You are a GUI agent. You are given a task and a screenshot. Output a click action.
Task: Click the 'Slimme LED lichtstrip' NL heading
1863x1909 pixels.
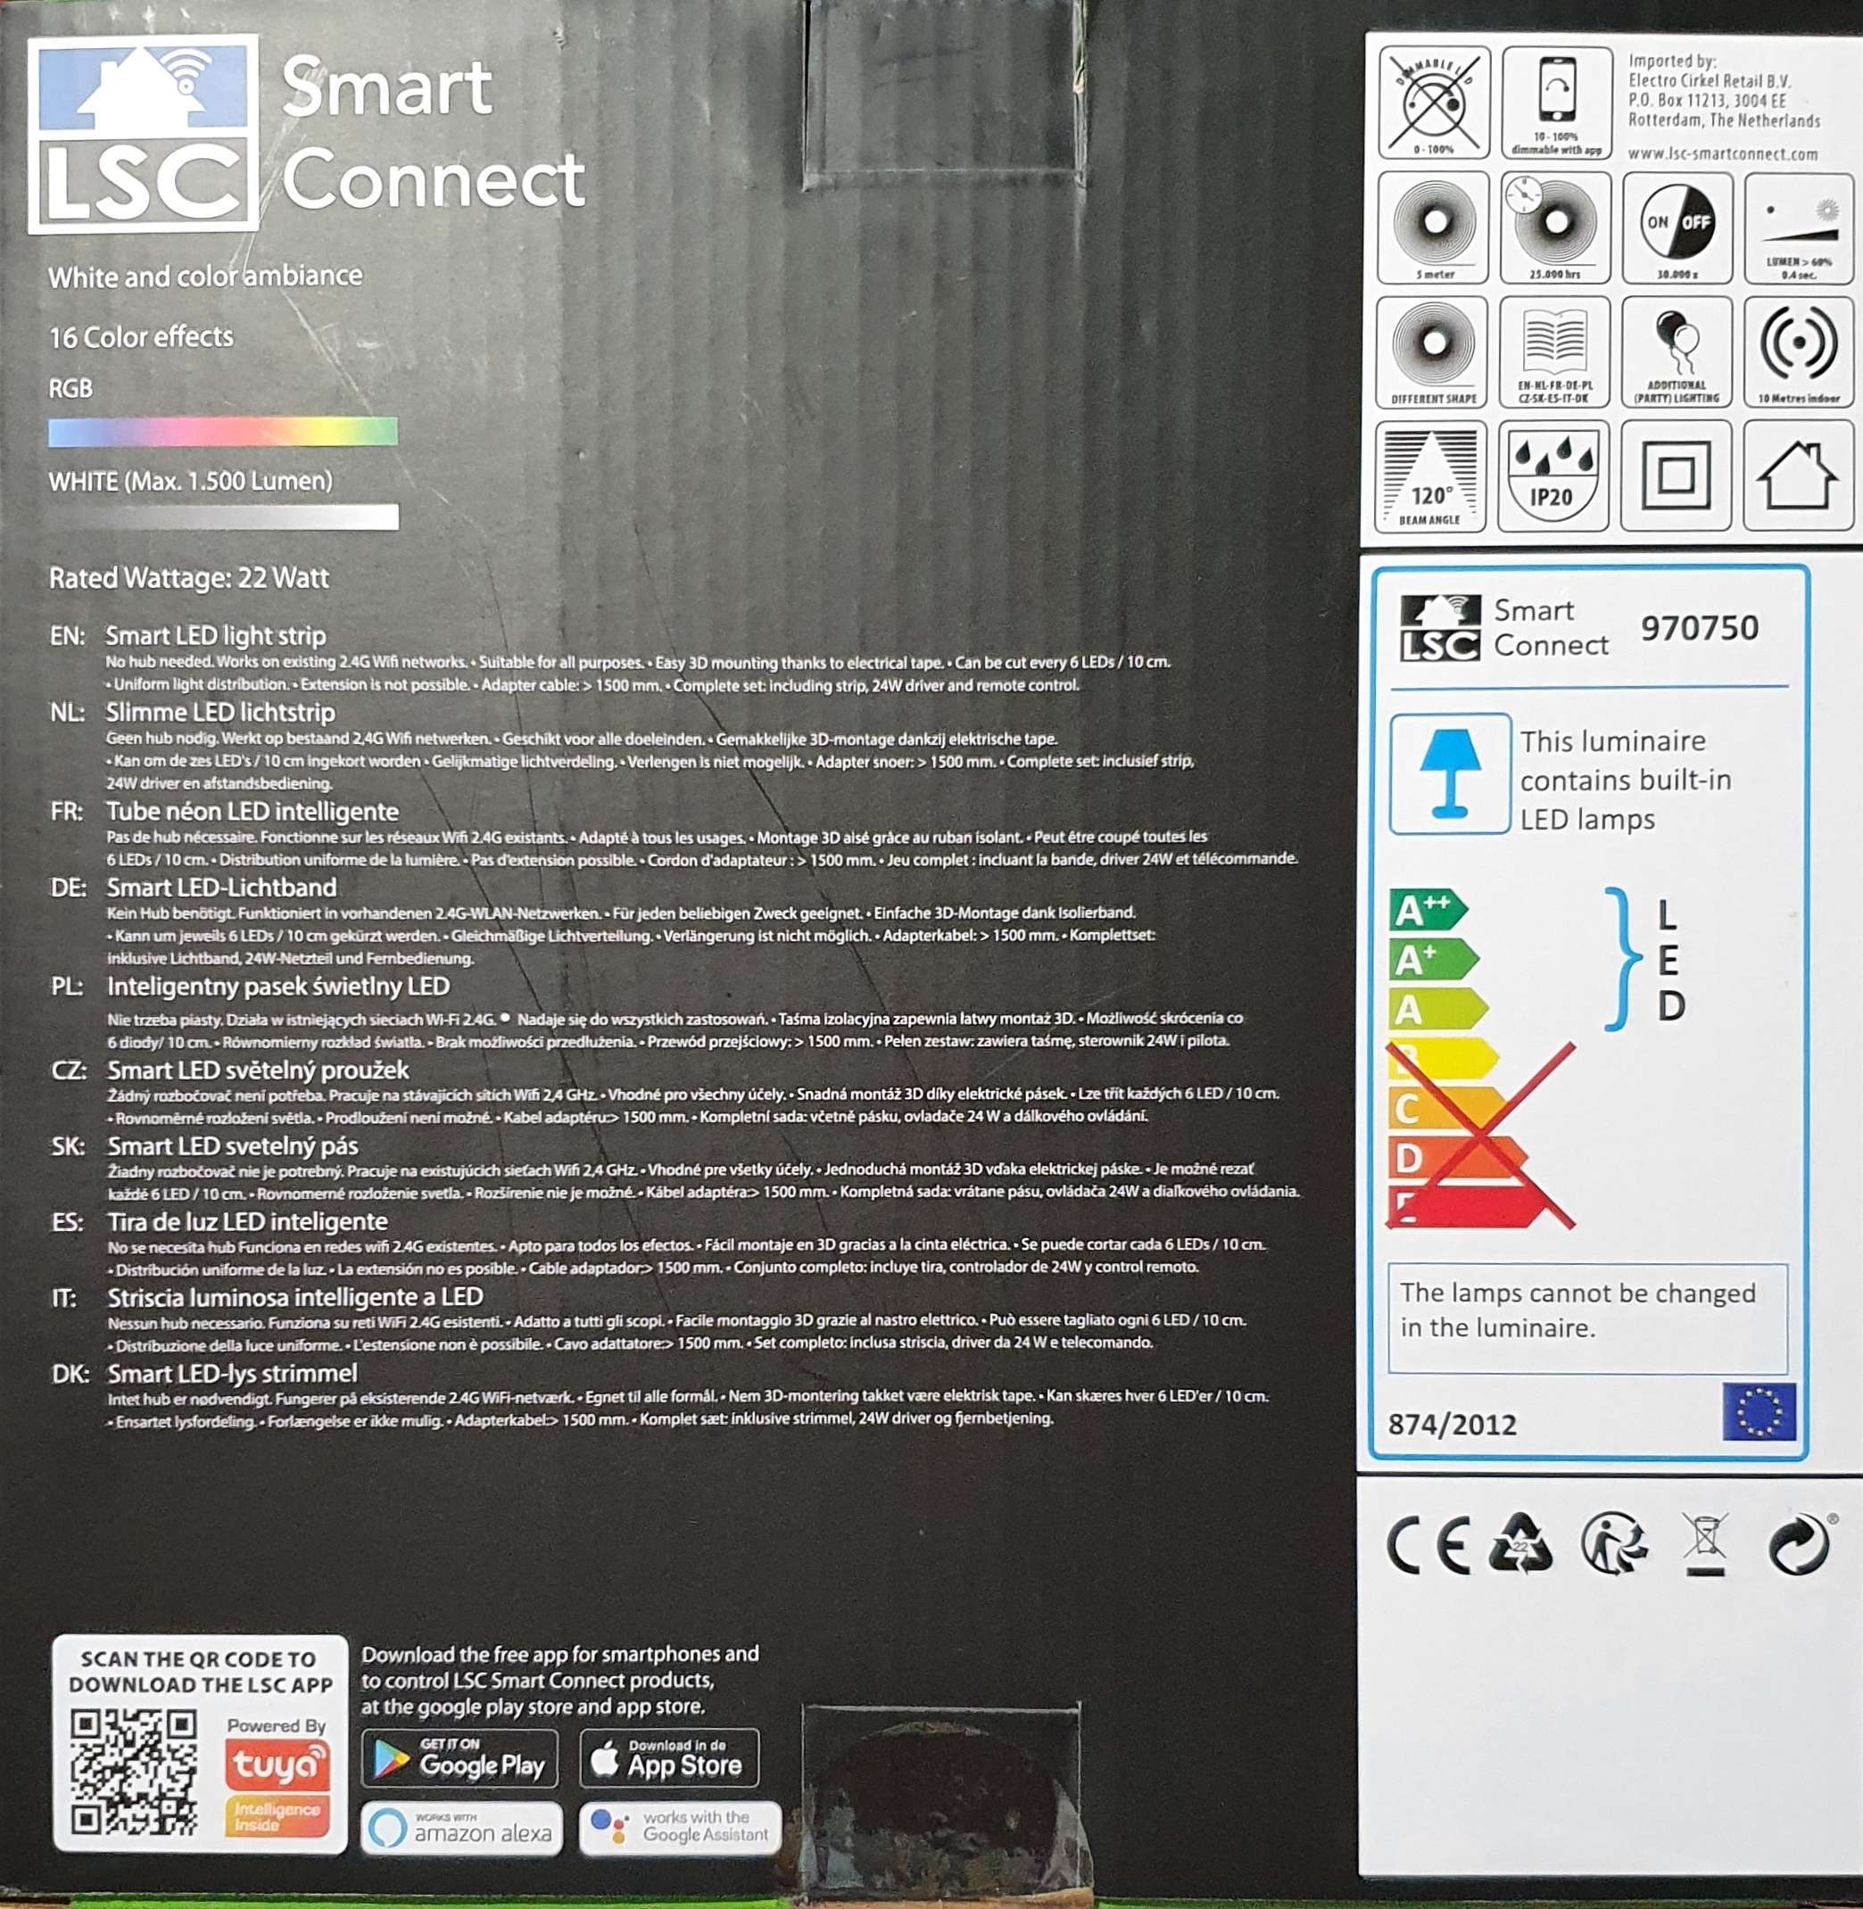tap(220, 713)
